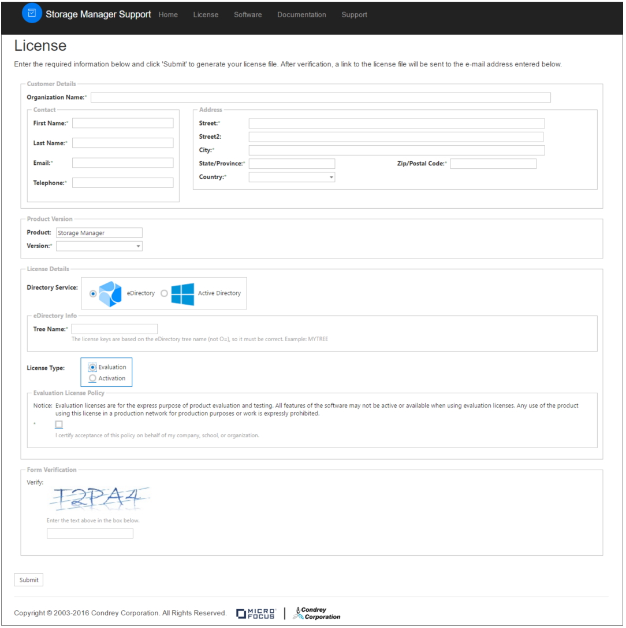
Task: Open the License menu item
Action: coord(206,15)
